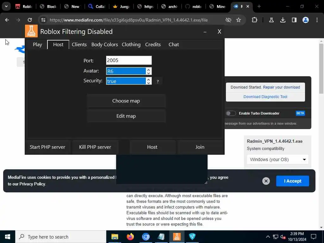
Task: Open the Windows Start menu
Action: [x=8, y=237]
